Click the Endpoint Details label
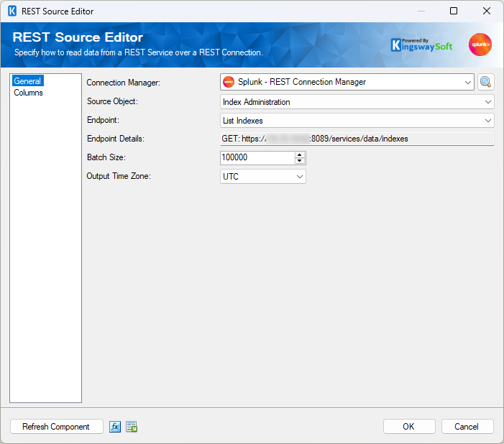This screenshot has width=504, height=444. (116, 139)
